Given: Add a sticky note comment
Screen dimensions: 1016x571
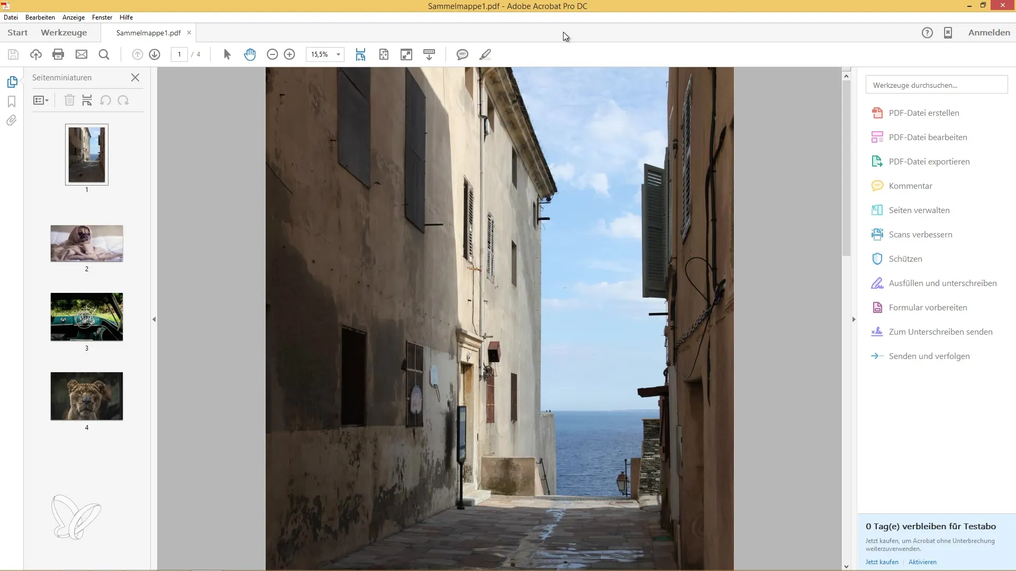Looking at the screenshot, I should tap(462, 54).
